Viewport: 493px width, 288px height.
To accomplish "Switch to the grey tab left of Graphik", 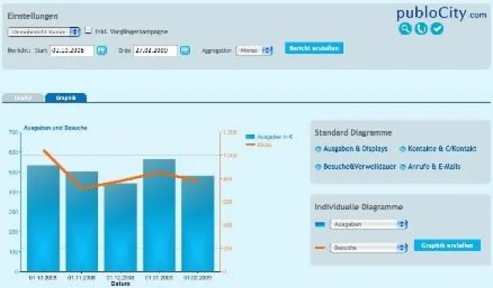I will tap(22, 98).
